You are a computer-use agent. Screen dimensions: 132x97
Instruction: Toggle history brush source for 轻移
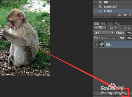coord(95,2)
